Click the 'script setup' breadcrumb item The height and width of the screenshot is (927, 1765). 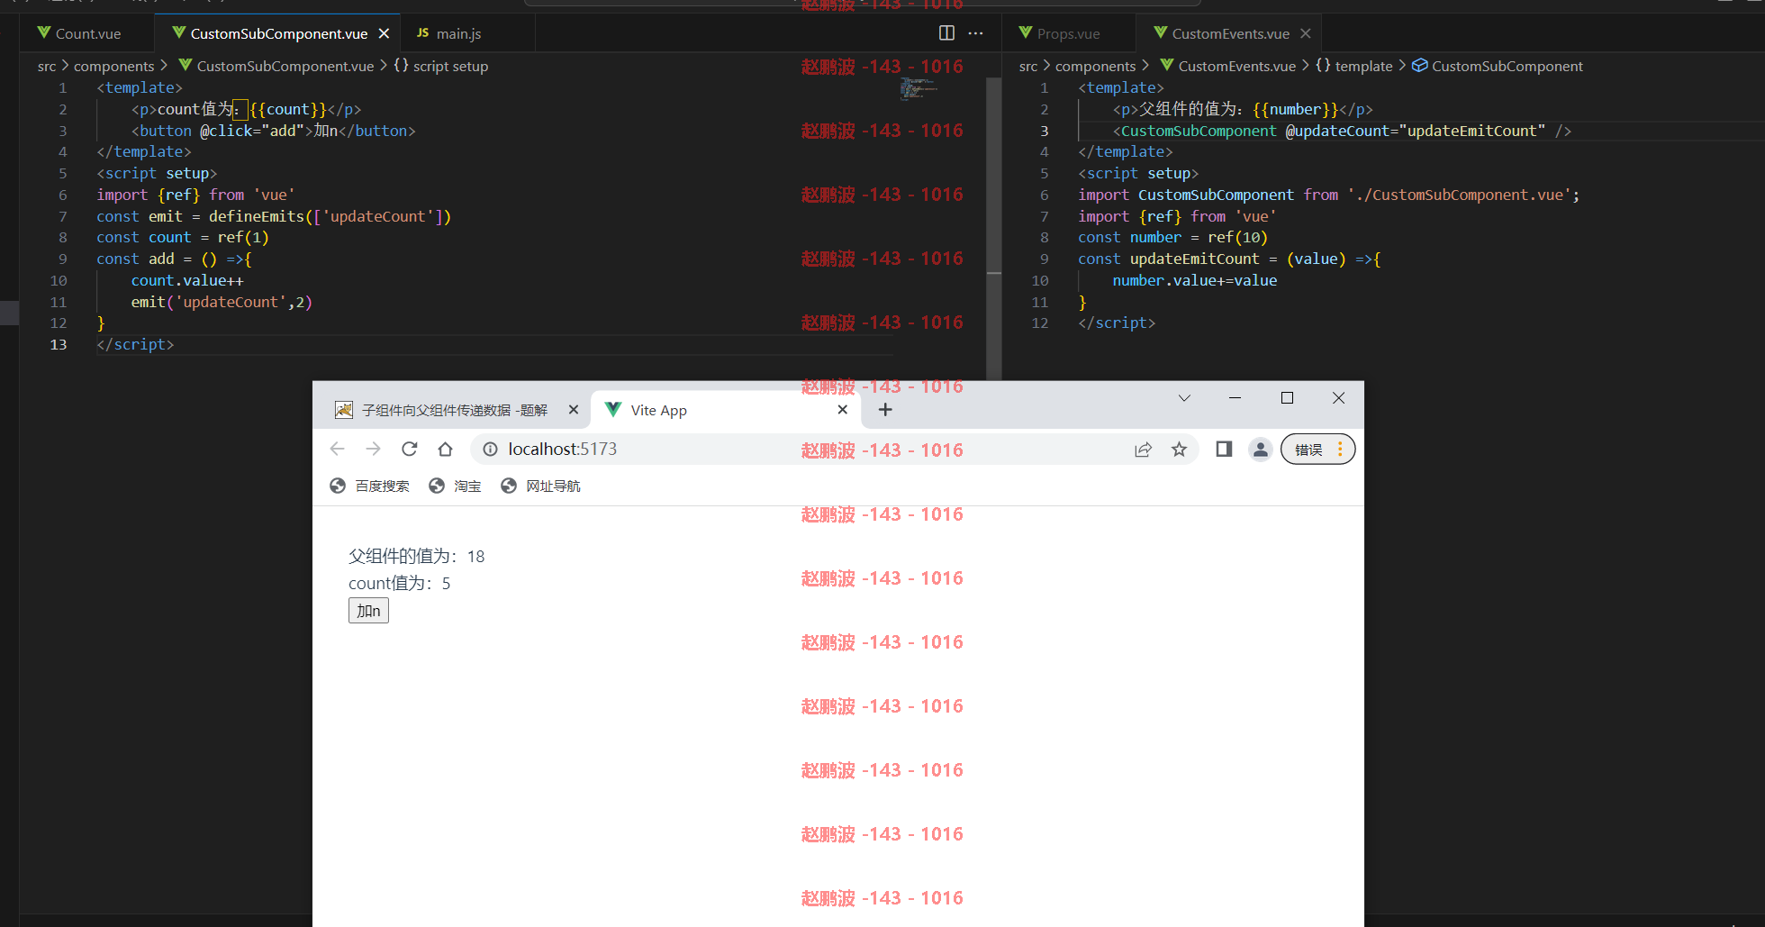tap(441, 66)
